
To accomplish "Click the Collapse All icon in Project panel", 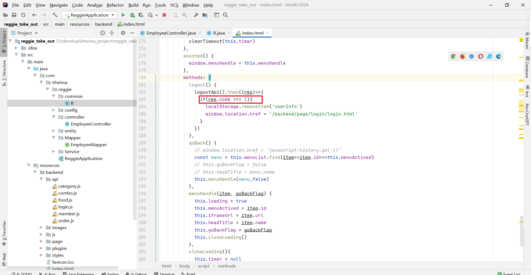I will point(112,33).
